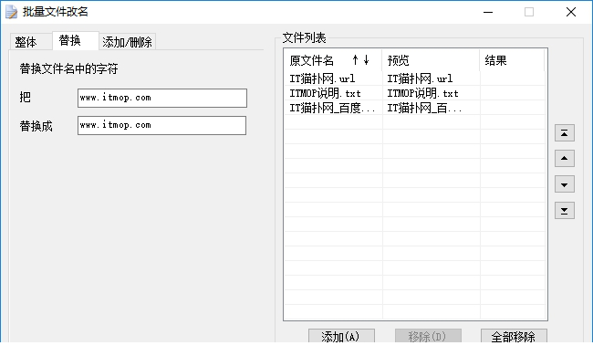Move selected file to bottom of list
This screenshot has width=593, height=356.
[x=564, y=210]
